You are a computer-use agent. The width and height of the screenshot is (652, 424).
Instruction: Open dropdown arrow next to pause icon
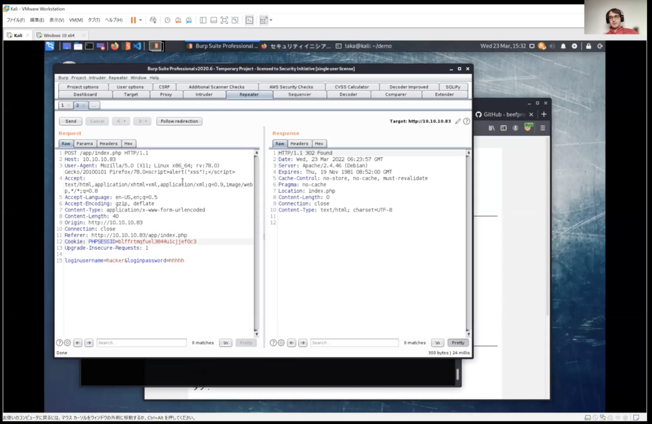click(141, 20)
